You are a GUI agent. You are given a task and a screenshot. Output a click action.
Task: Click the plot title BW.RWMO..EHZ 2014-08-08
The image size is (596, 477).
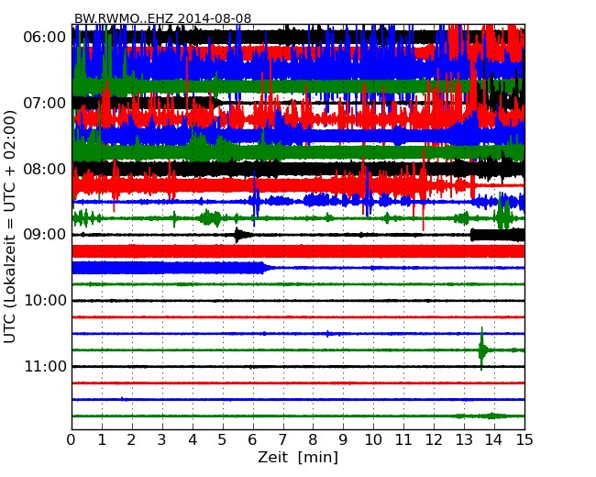tap(162, 18)
